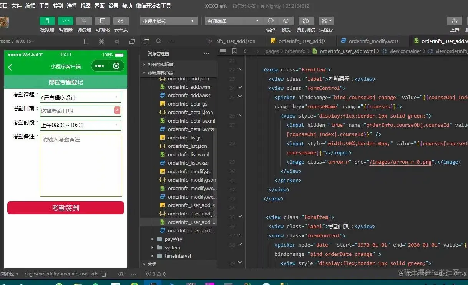Image resolution: width=468 pixels, height=285 pixels.
Task: Clear the date with red x button
Action: [x=117, y=111]
